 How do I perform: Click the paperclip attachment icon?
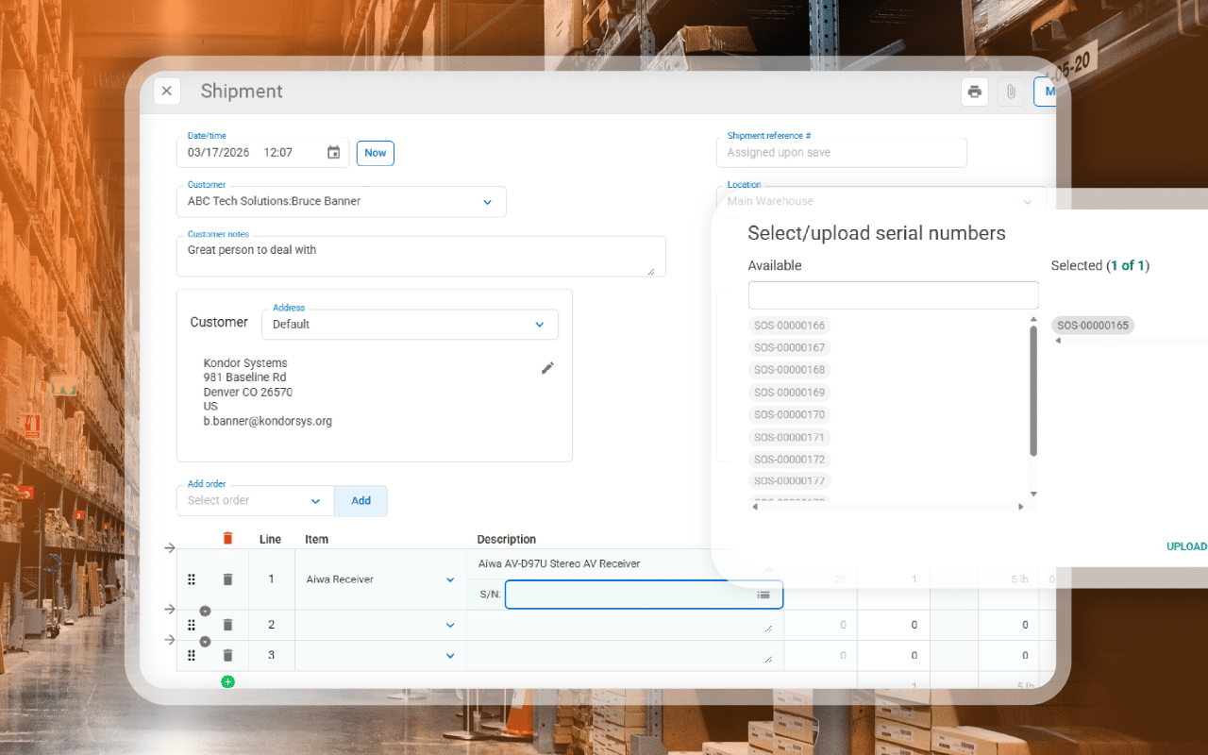[x=1010, y=92]
